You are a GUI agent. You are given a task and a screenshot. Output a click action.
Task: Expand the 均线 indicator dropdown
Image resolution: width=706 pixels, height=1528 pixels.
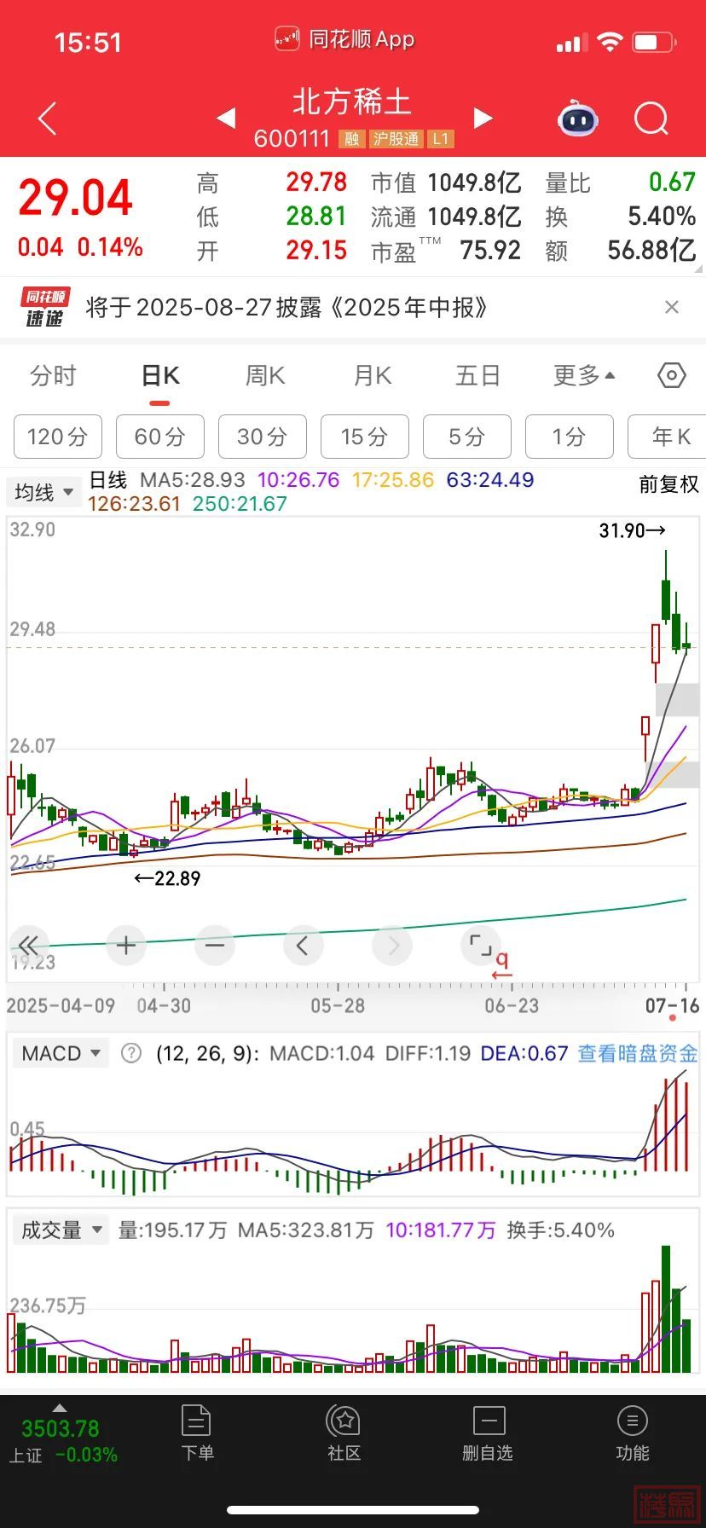(43, 492)
